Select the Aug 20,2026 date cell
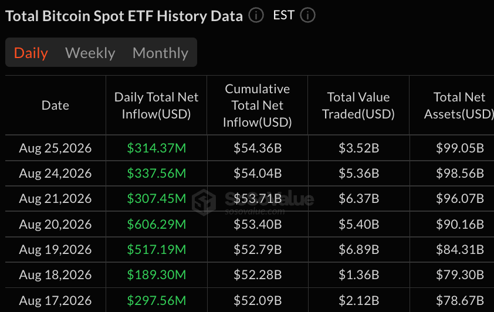494x312 pixels. coord(56,224)
